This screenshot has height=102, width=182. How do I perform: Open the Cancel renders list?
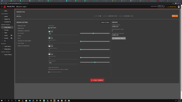(6, 35)
